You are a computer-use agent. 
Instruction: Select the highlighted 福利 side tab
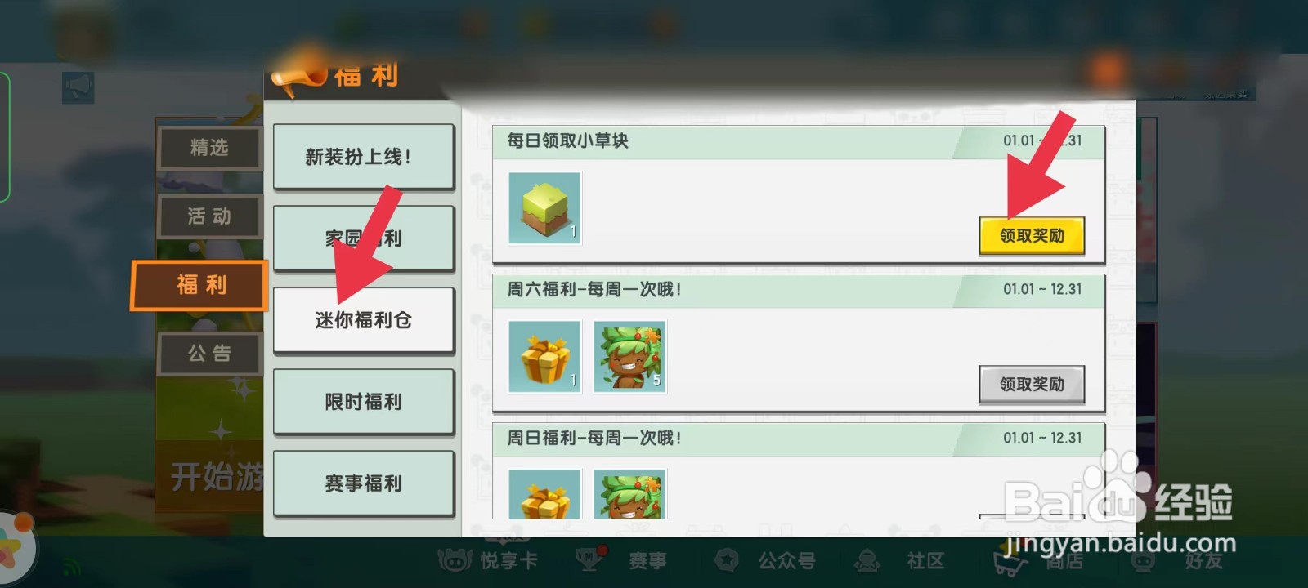pos(200,285)
